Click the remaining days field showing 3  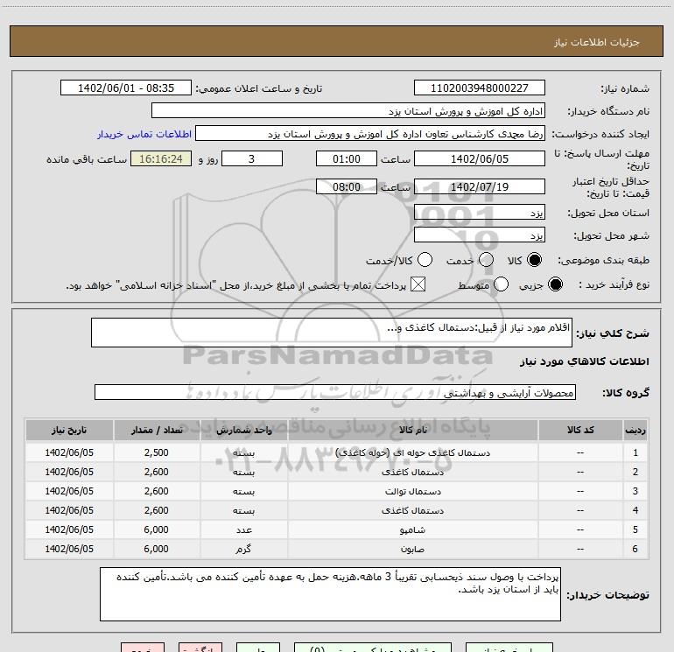point(252,158)
